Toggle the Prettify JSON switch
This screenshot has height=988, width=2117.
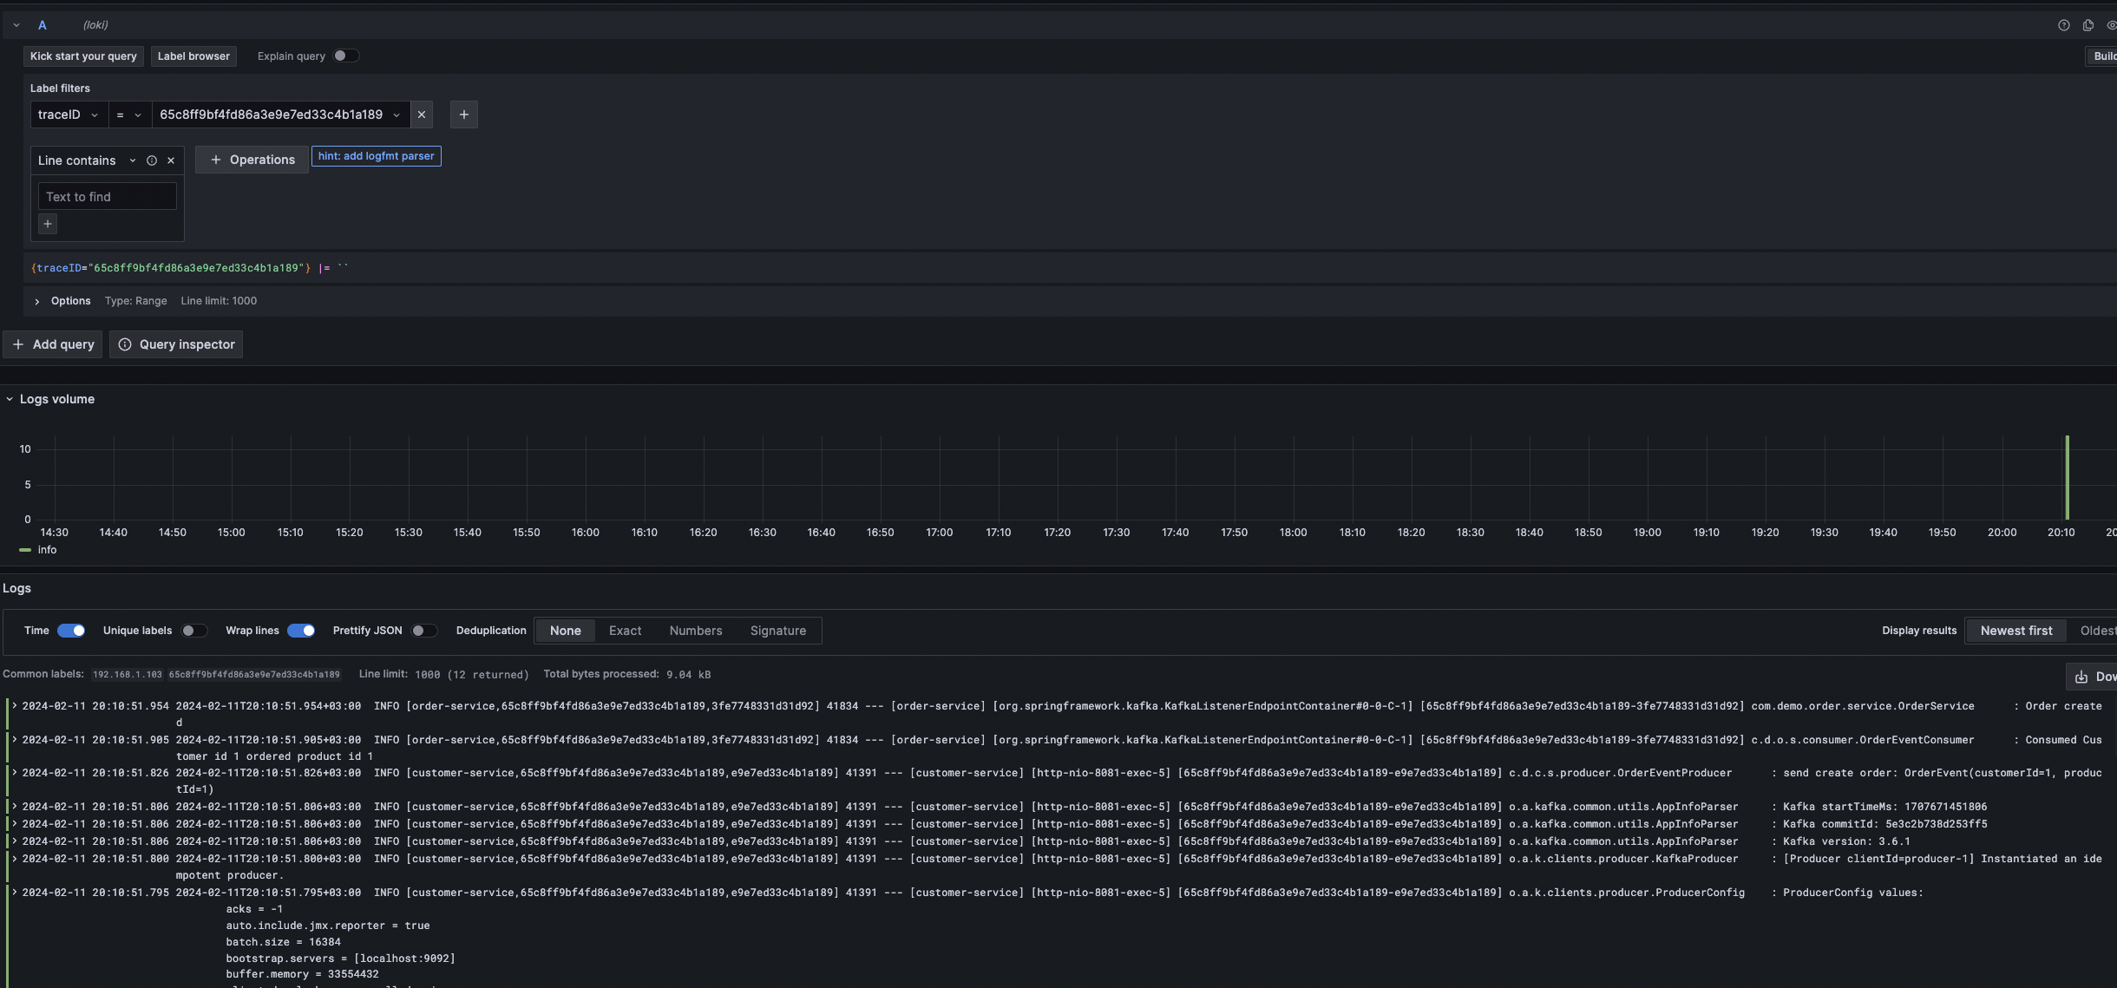424,631
